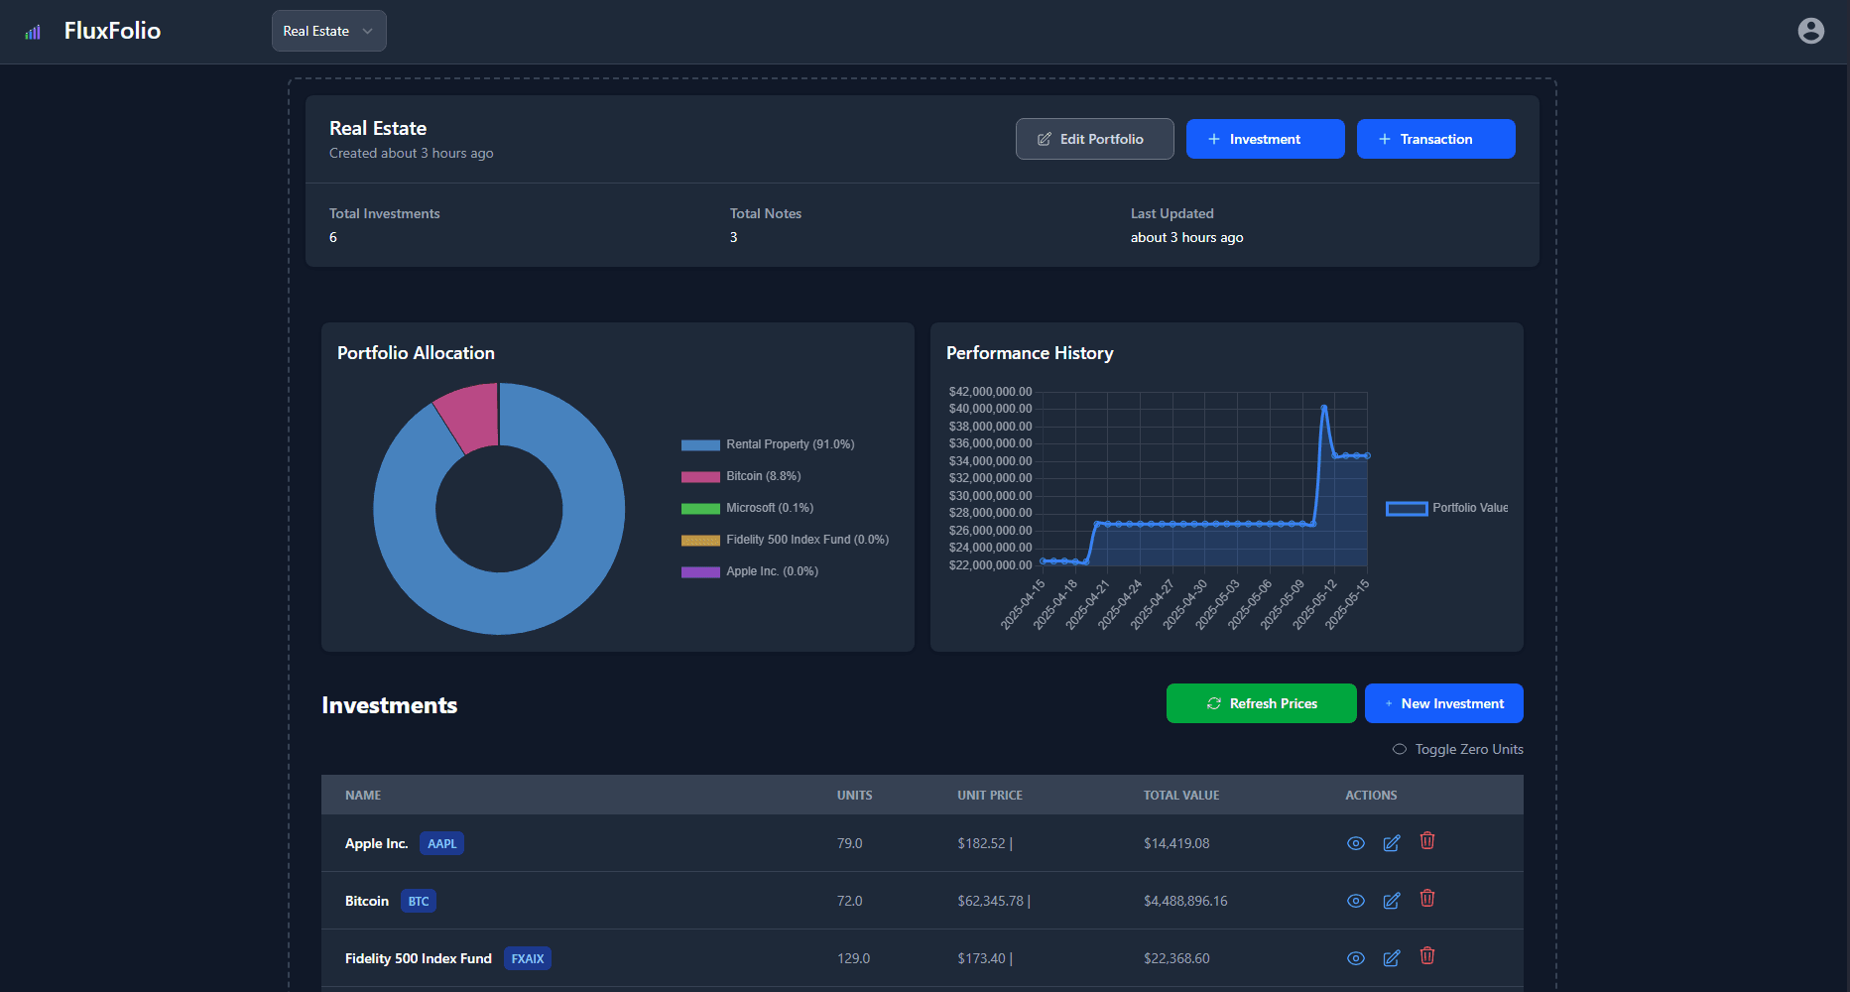Screen dimensions: 1850x992
Task: Open the Real Estate portfolio dropdown
Action: point(328,31)
